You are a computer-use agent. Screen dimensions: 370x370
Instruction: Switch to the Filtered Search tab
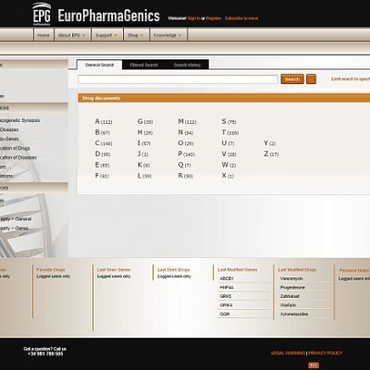tap(143, 65)
